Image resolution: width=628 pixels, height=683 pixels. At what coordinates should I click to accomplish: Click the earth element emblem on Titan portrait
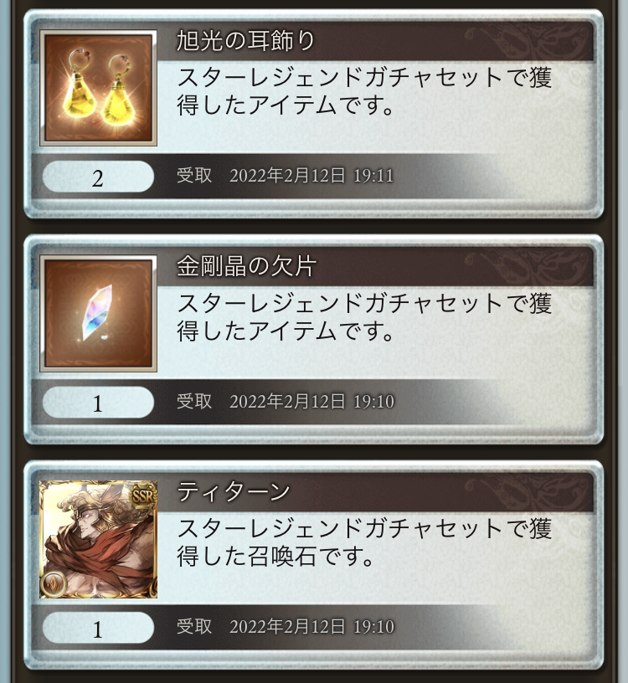point(54,583)
